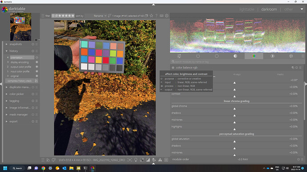Viewport: 307px width, 172px height.
Task: Open Google Chrome from taskbar
Action: point(43,168)
